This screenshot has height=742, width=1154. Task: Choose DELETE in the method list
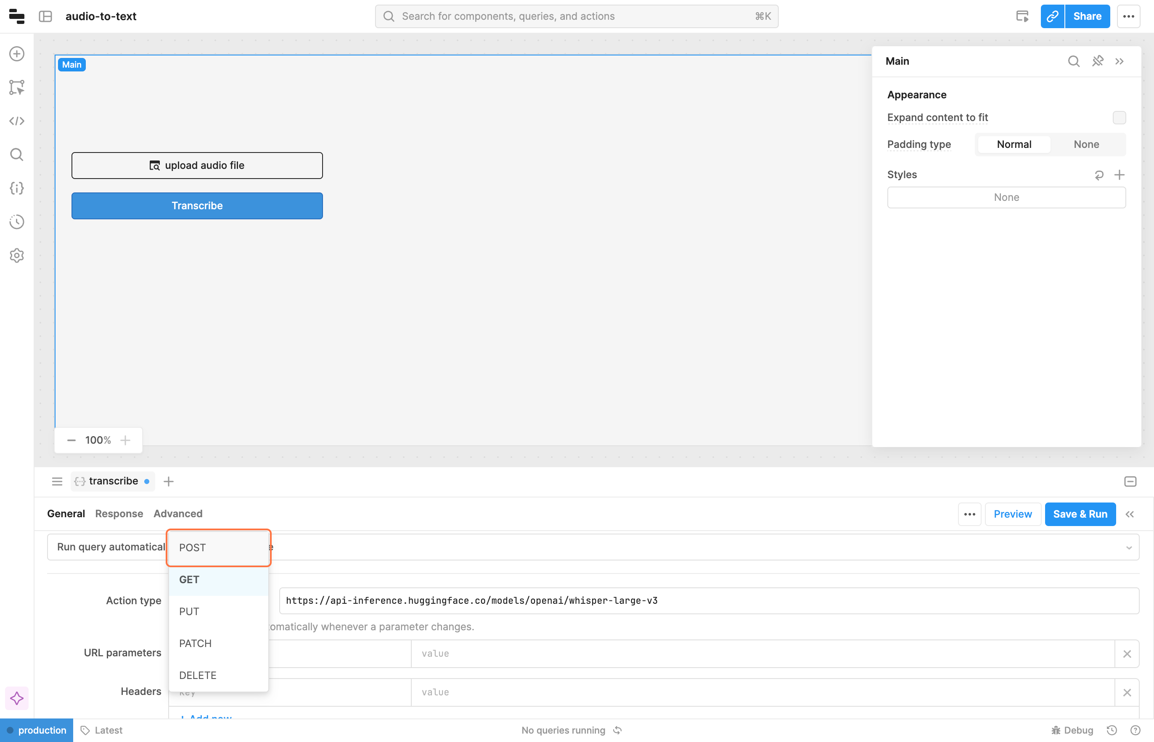click(x=198, y=675)
